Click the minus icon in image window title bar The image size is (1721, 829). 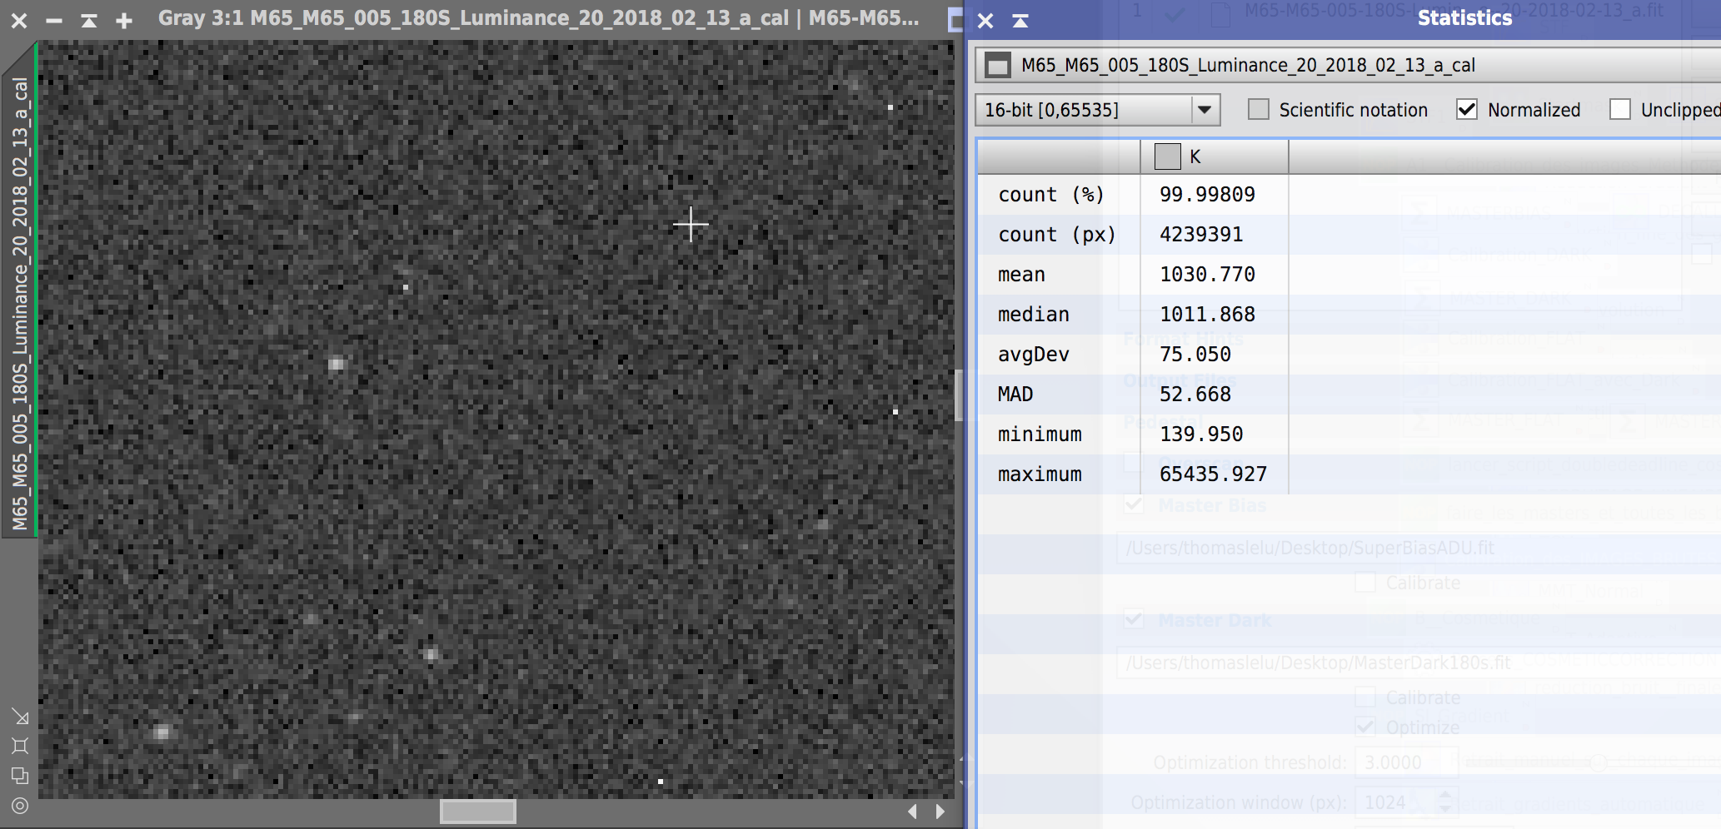coord(54,20)
